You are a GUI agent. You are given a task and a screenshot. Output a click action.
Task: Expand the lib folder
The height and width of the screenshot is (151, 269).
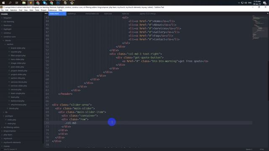6,112
